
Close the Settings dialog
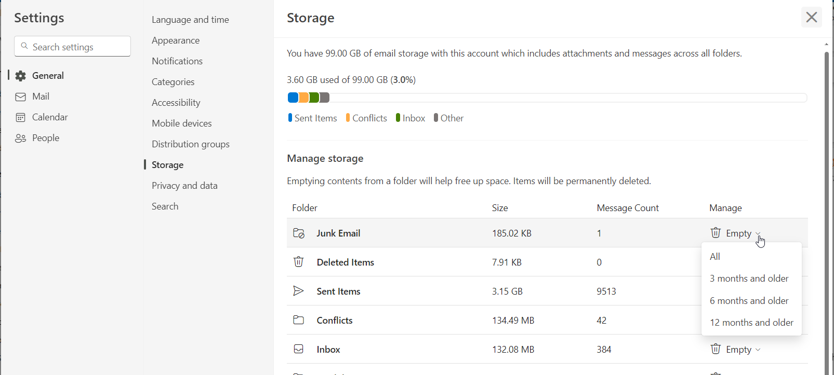[811, 18]
